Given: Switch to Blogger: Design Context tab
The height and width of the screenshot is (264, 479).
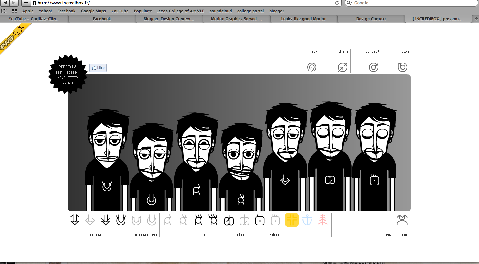Looking at the screenshot, I should pyautogui.click(x=169, y=19).
